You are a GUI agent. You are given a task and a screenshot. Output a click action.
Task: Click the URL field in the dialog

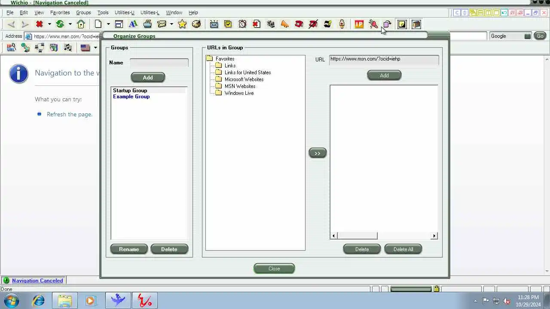384,59
